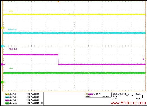Click the yellow channel 1 ground marker
Image resolution: width=147 pixels, height=106 pixels.
2,28
